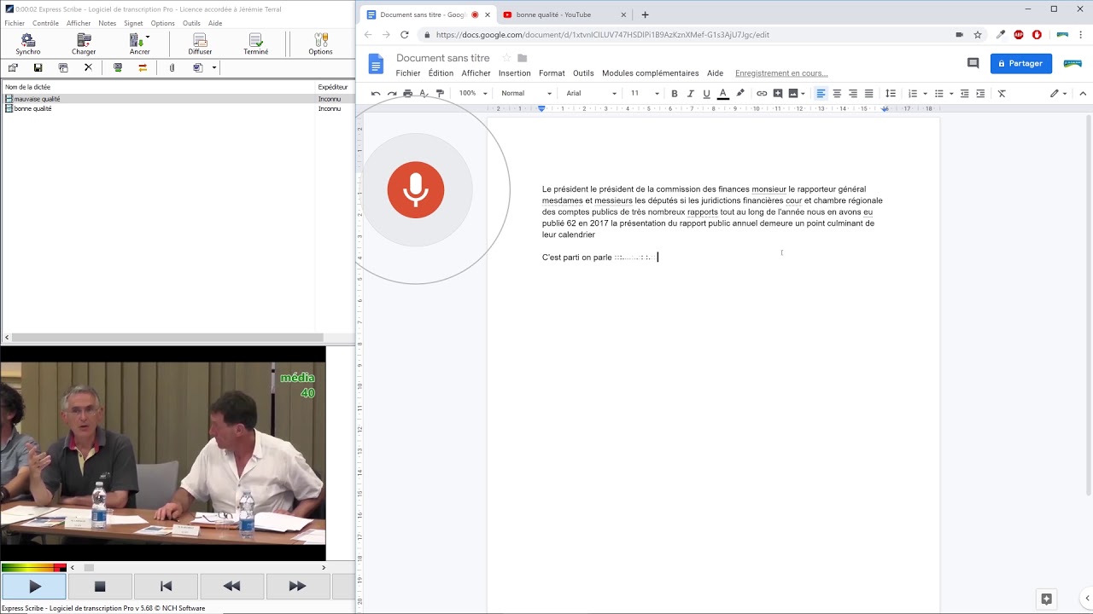Click the text color icon
Image resolution: width=1093 pixels, height=614 pixels.
[723, 94]
